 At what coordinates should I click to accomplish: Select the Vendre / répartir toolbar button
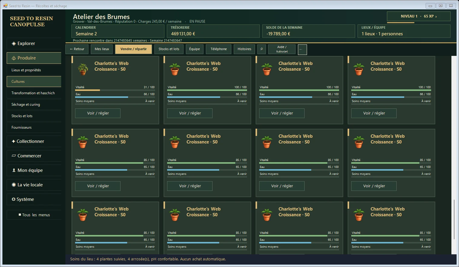(134, 49)
